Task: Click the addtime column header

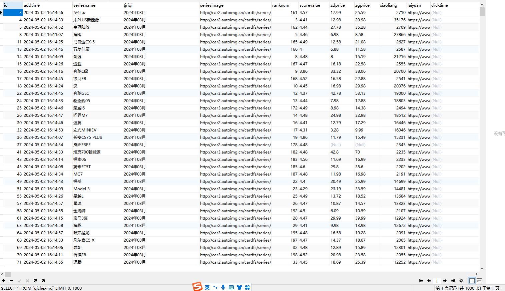Action: click(47, 5)
